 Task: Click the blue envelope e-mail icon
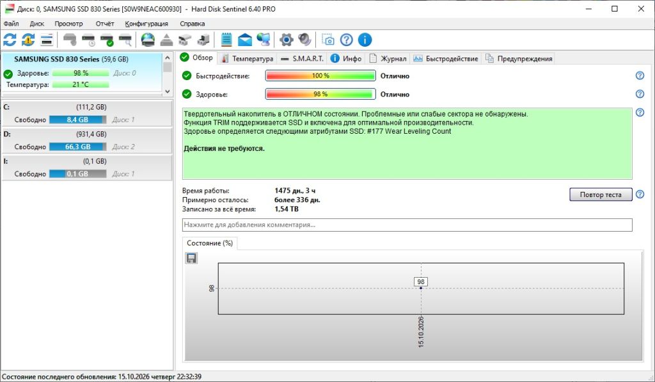(x=245, y=40)
